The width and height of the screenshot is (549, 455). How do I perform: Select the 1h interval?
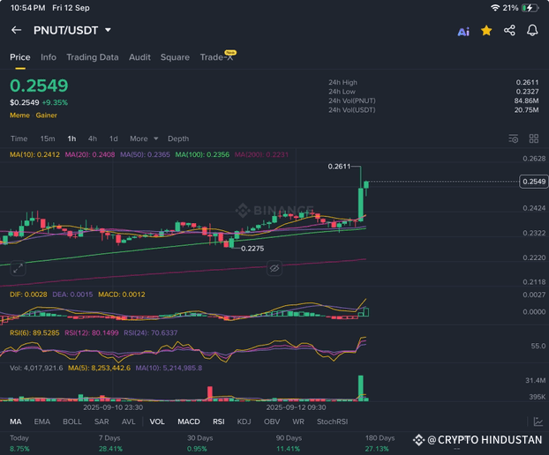pyautogui.click(x=71, y=138)
